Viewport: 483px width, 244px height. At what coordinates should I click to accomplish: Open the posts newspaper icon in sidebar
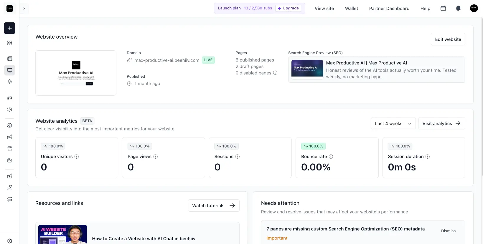tap(9, 59)
